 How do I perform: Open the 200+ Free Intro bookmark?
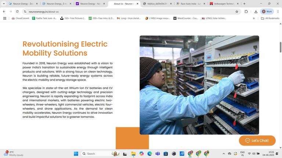point(101,18)
